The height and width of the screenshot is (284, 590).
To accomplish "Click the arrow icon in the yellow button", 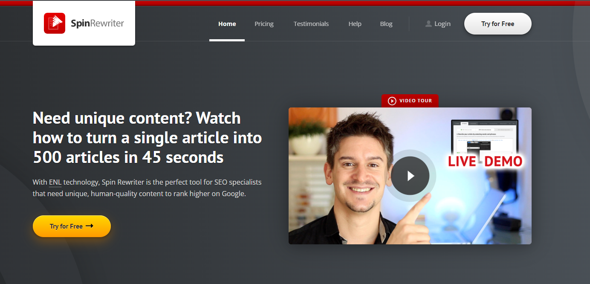I will (90, 226).
